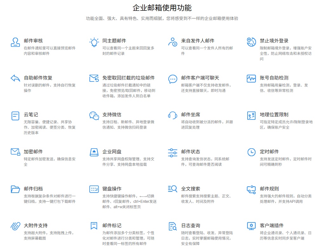
Task: Click the 同主题邮件 heading
Action: (114, 41)
